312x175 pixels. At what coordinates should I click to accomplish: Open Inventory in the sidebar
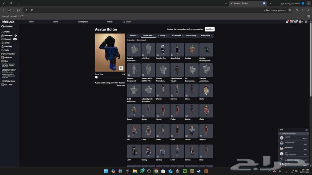[x=7, y=46]
